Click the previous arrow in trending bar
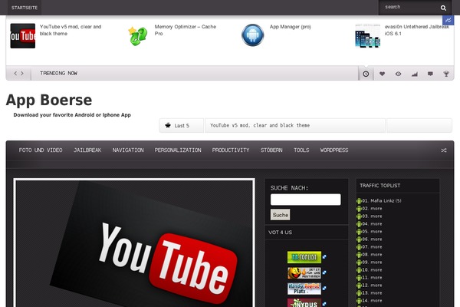Viewport: 460px width, 307px height. [15, 73]
